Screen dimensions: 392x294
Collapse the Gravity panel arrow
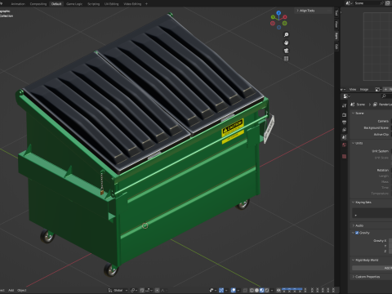(353, 233)
